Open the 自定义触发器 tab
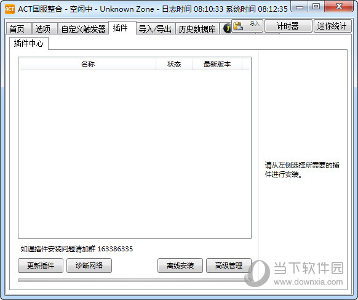Screen dimensions: 358x300 point(83,28)
